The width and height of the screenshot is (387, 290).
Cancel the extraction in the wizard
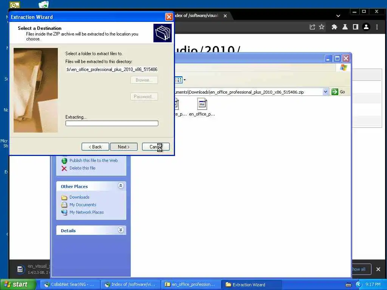point(156,147)
